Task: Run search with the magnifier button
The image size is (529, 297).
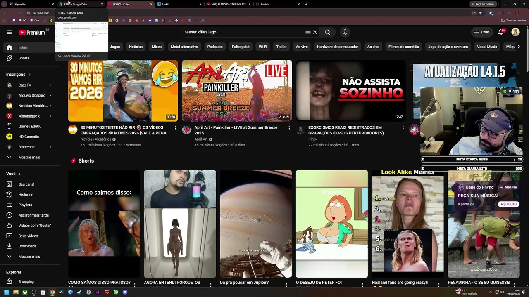Action: (x=327, y=32)
